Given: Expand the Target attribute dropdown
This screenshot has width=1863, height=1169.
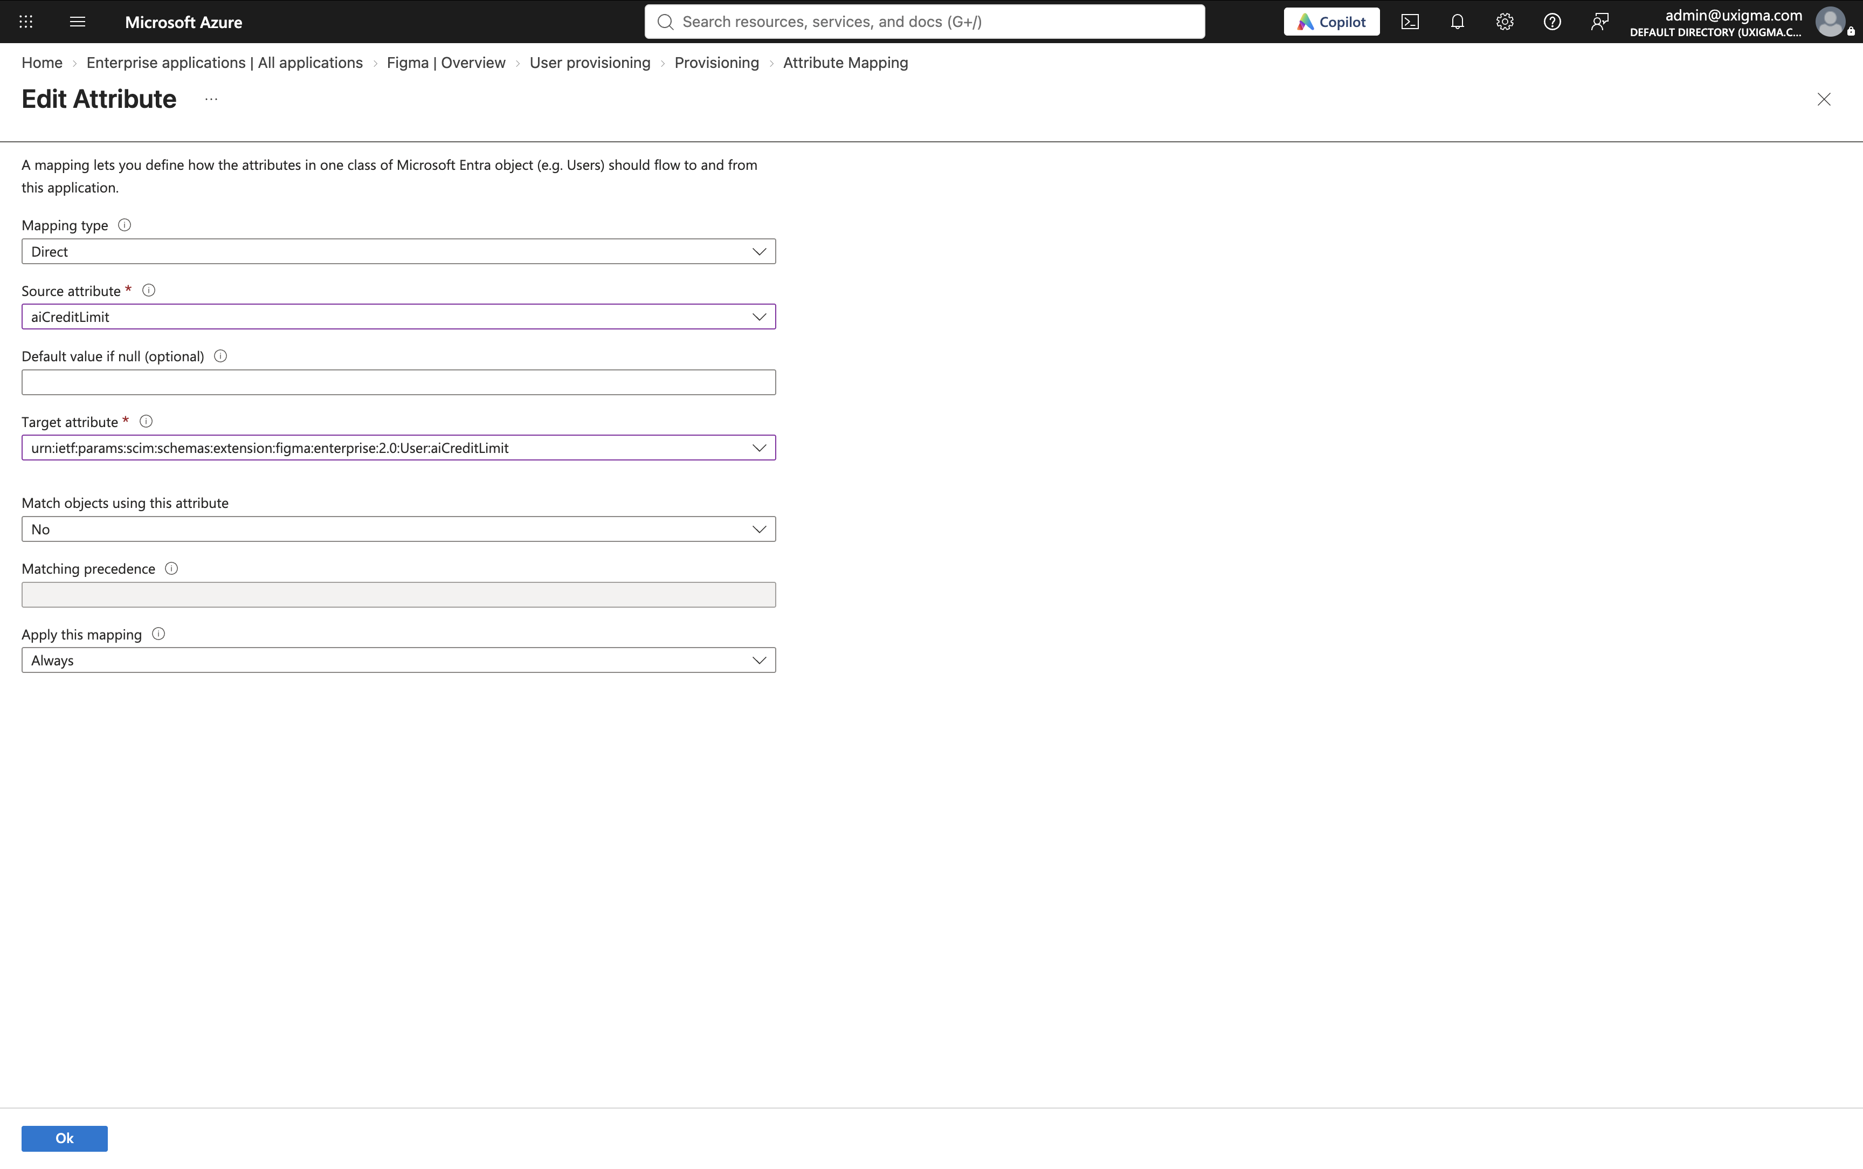Looking at the screenshot, I should click(x=399, y=448).
